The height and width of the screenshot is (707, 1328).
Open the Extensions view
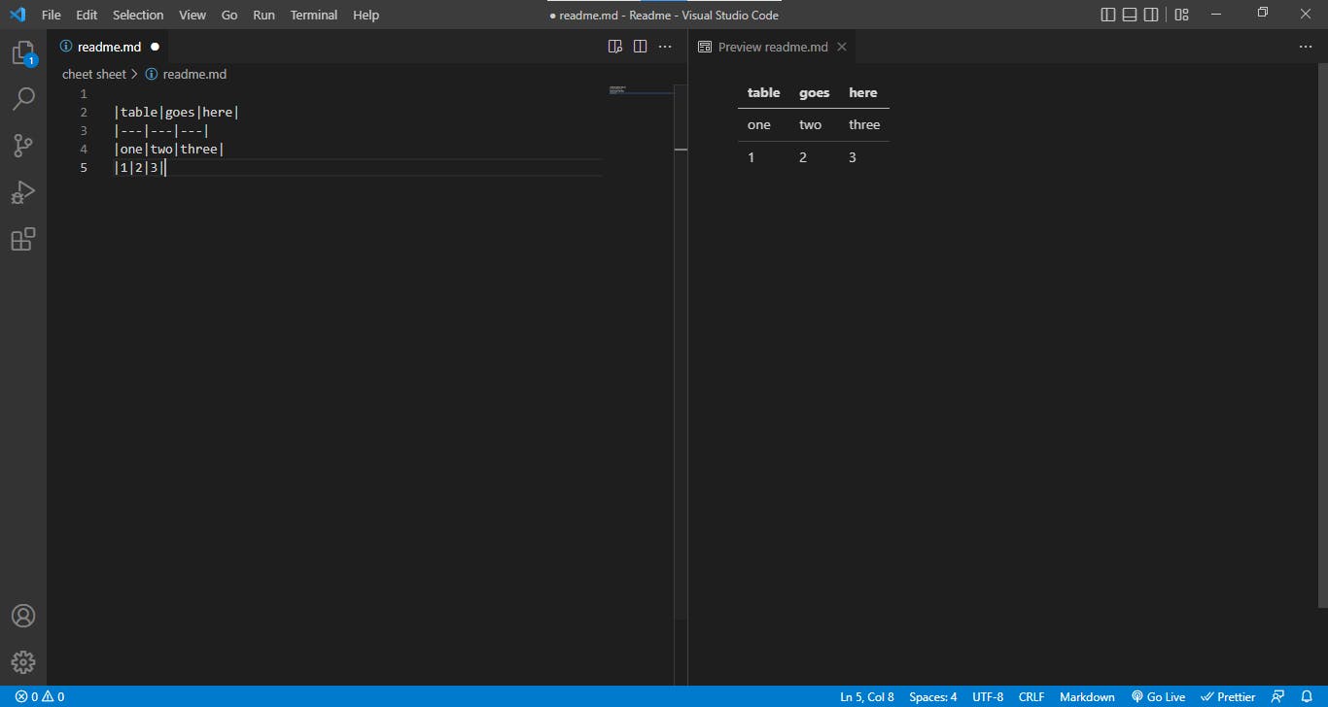pos(23,238)
